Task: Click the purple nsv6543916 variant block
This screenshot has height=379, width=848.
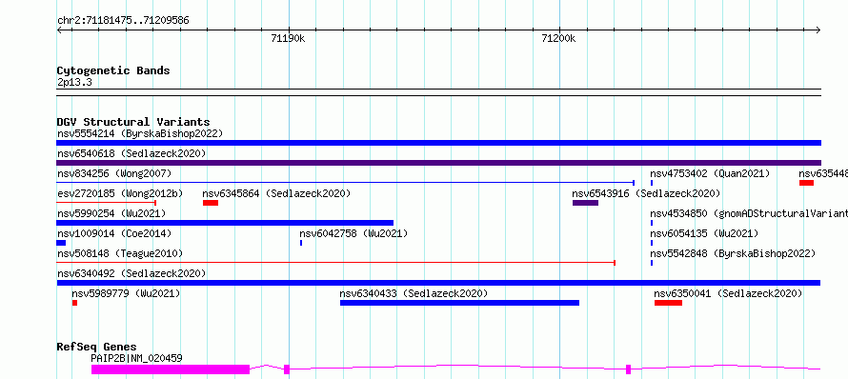Action: tap(585, 203)
